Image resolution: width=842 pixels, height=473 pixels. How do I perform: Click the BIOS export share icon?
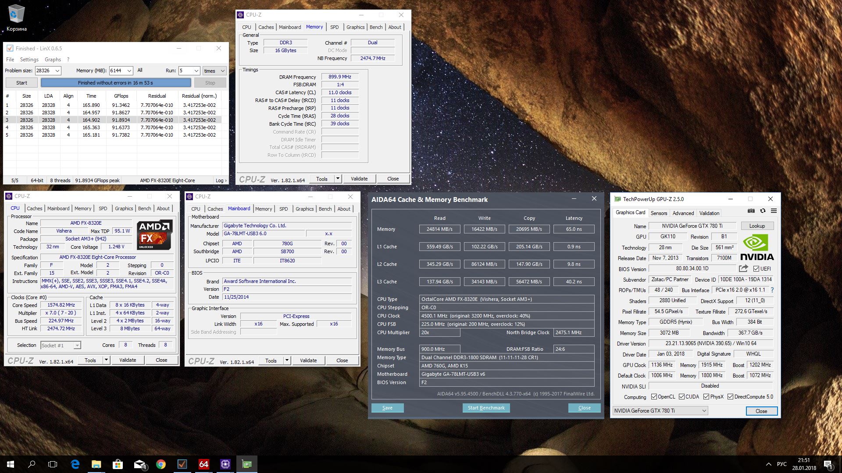click(x=743, y=268)
